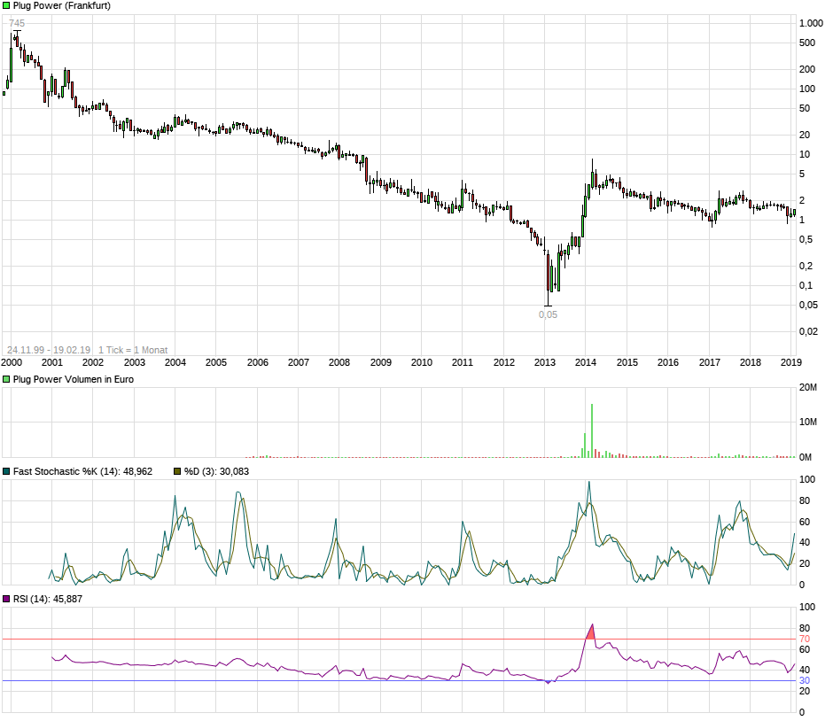Click the 2009 year axis label

(x=381, y=362)
